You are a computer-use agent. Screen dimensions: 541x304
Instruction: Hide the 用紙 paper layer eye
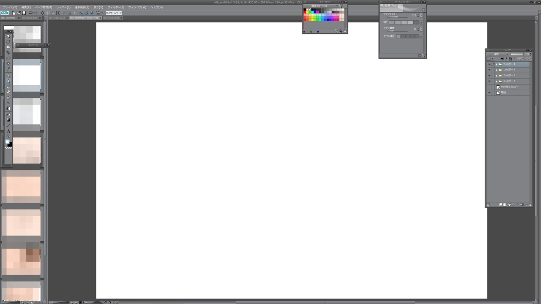point(489,92)
